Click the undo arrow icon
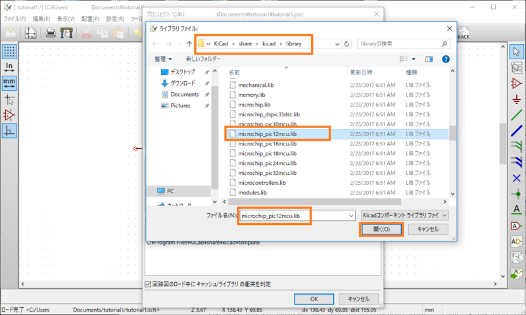526x315 pixels. [x=137, y=33]
